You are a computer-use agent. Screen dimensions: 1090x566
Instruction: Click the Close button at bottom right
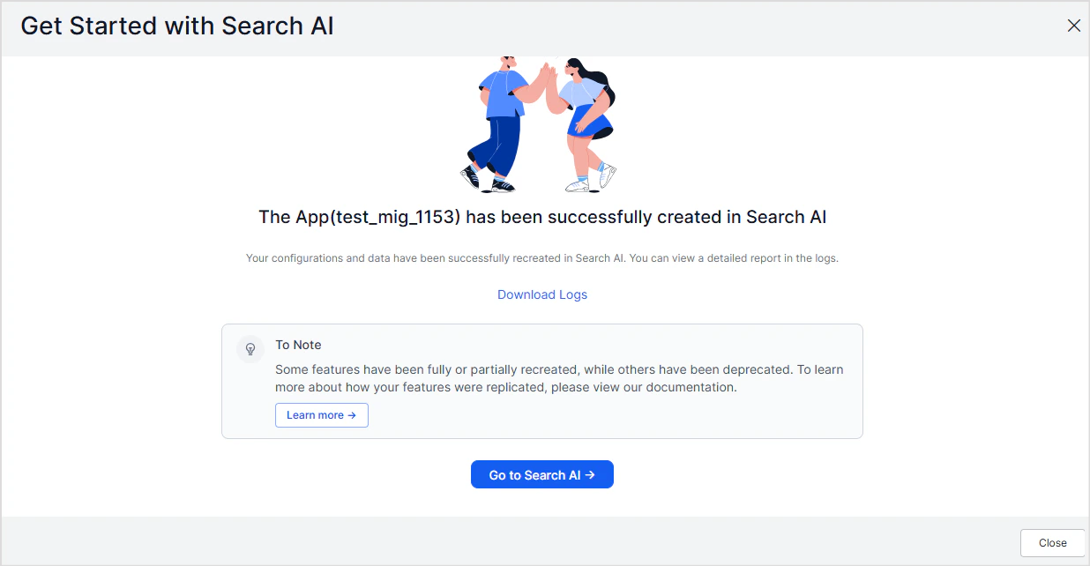[1052, 543]
